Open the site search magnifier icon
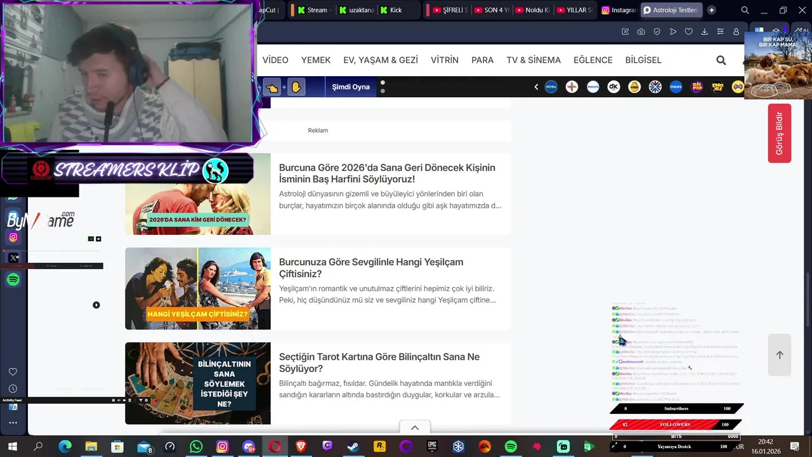 point(721,60)
